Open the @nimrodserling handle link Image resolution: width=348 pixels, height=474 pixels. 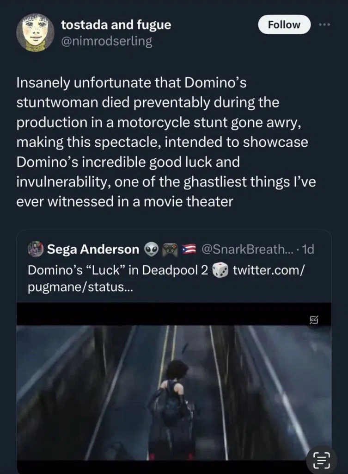(106, 41)
